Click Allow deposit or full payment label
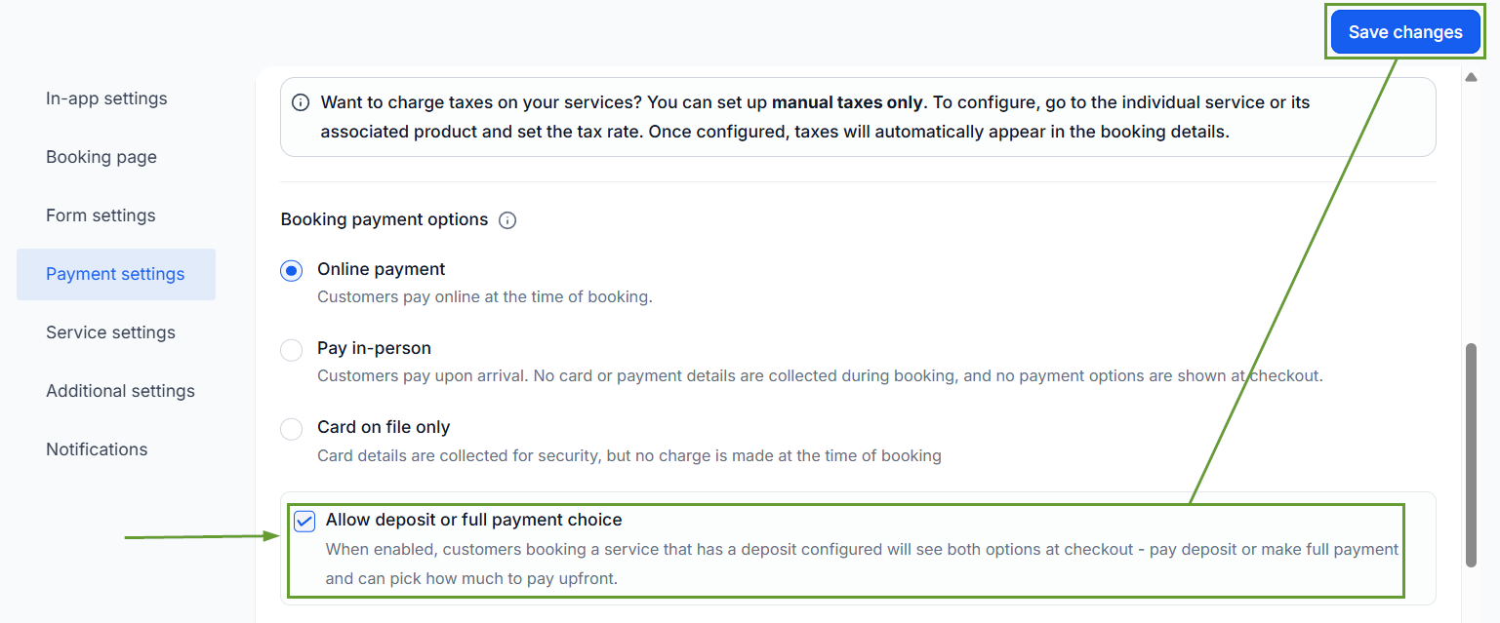Screen dimensions: 1500x623 click(x=474, y=520)
